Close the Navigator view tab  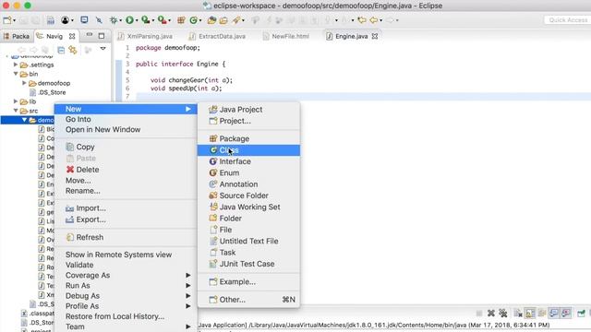72,36
